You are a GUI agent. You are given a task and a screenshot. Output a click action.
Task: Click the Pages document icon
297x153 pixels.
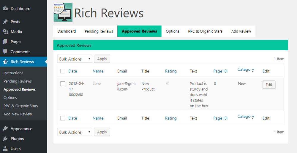coord(5,42)
